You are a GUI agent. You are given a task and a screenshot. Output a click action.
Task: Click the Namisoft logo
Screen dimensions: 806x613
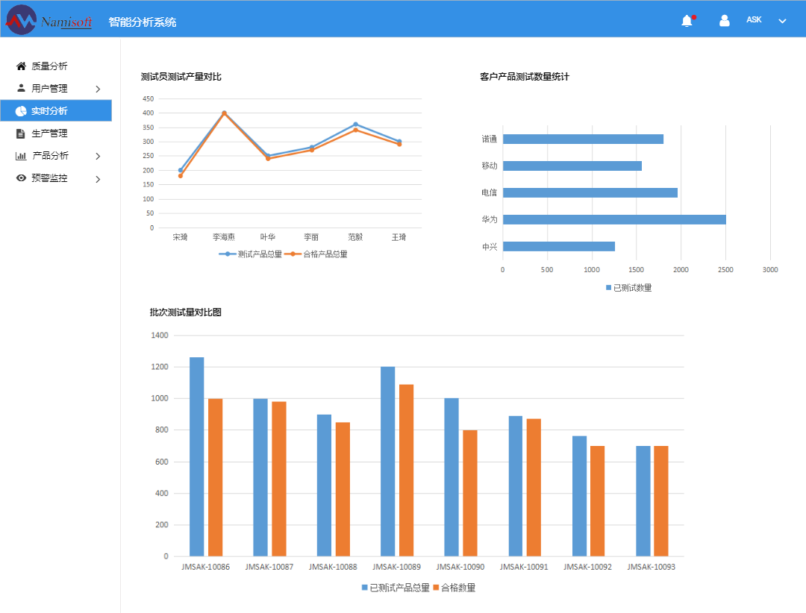coord(49,20)
